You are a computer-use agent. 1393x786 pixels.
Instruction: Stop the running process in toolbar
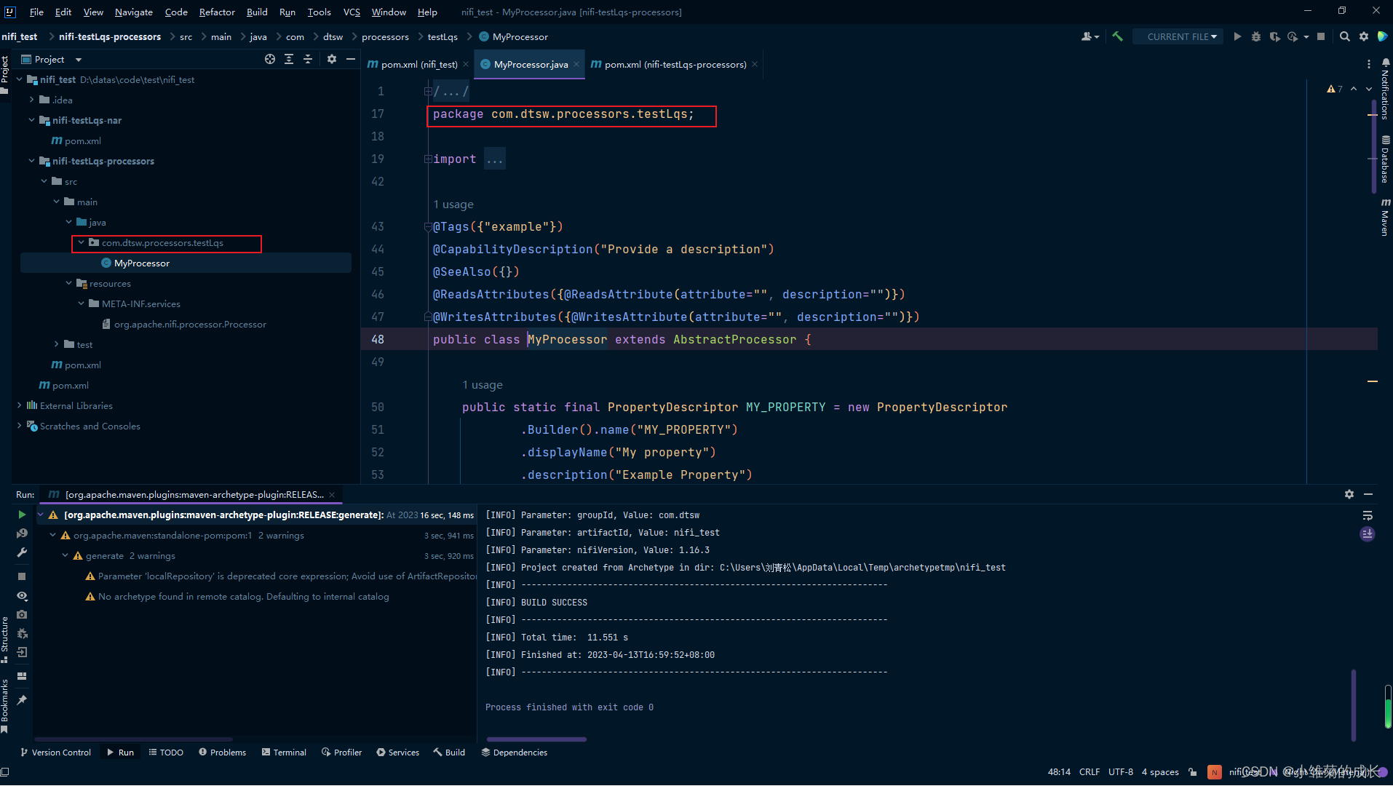1321,36
